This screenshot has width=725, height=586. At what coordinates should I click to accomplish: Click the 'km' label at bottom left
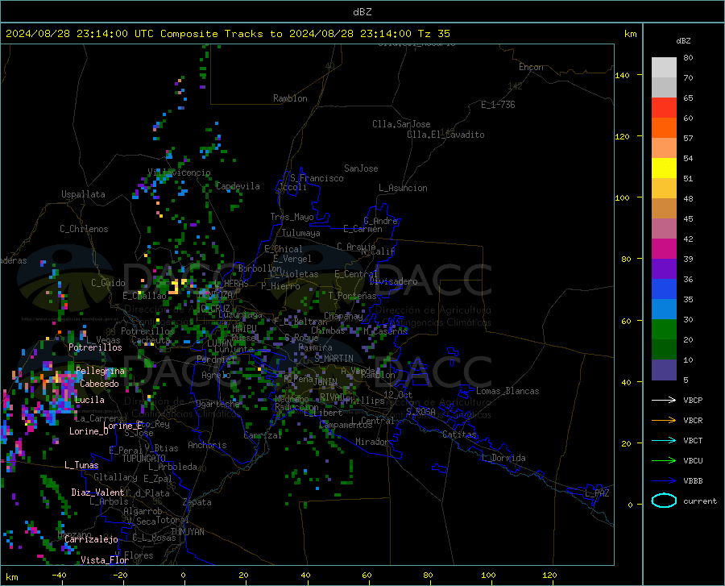[x=11, y=577]
